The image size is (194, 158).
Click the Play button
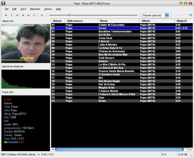pos(17,15)
